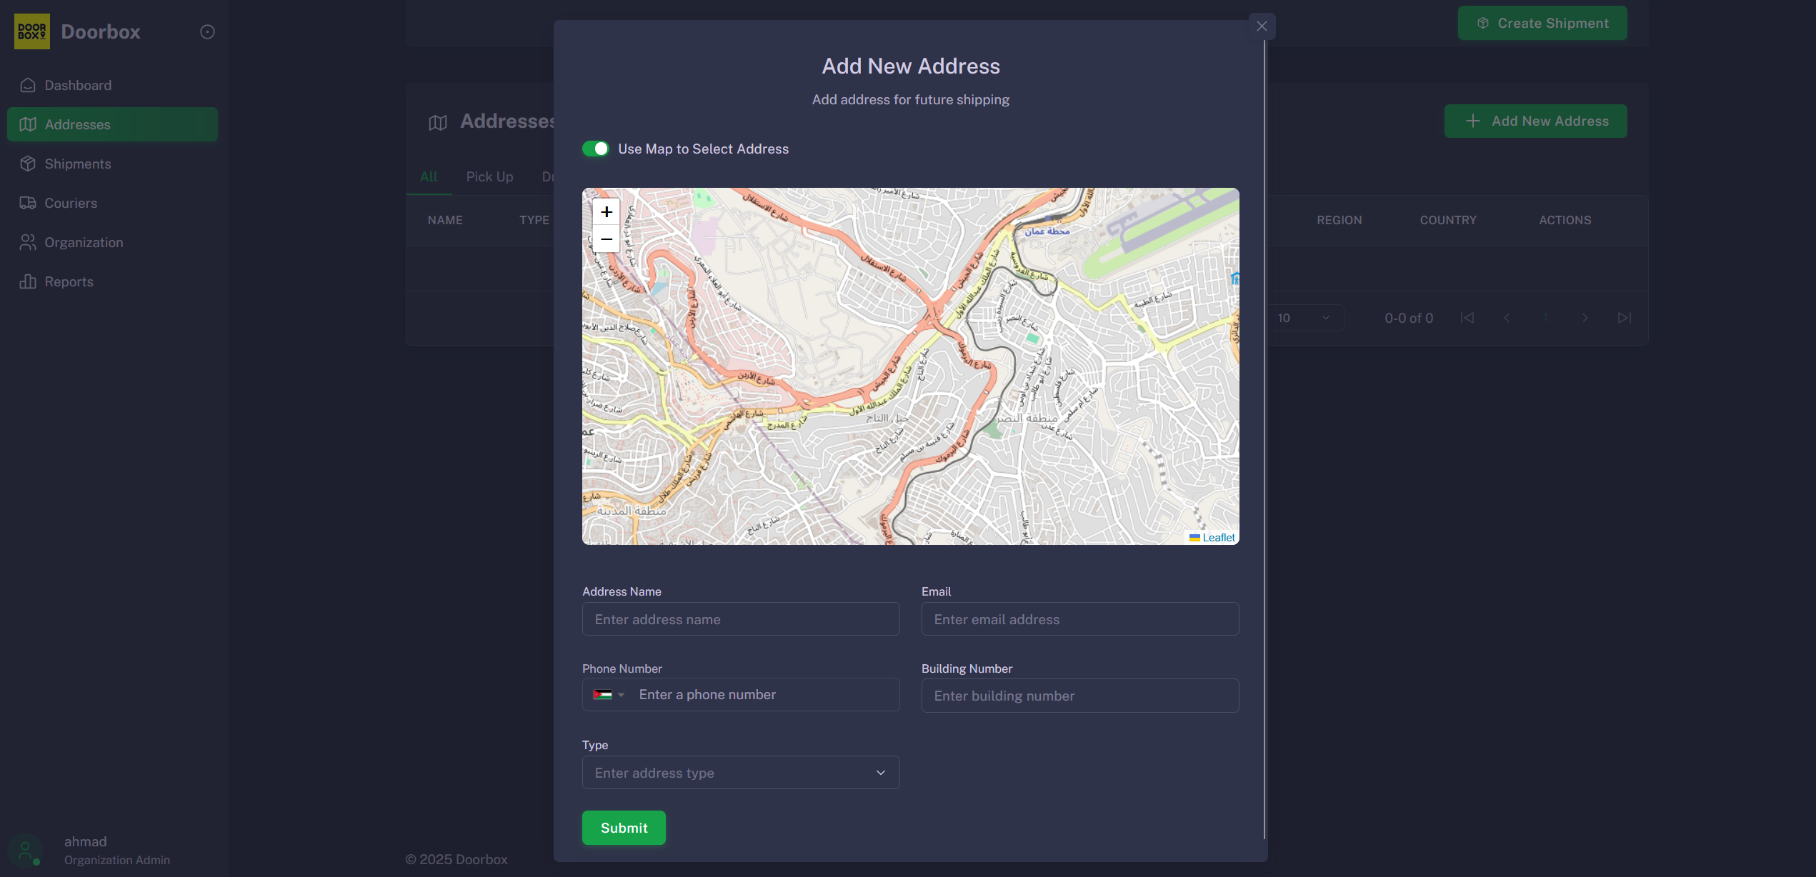Viewport: 1816px width, 877px height.
Task: Submit the new address form
Action: [624, 828]
